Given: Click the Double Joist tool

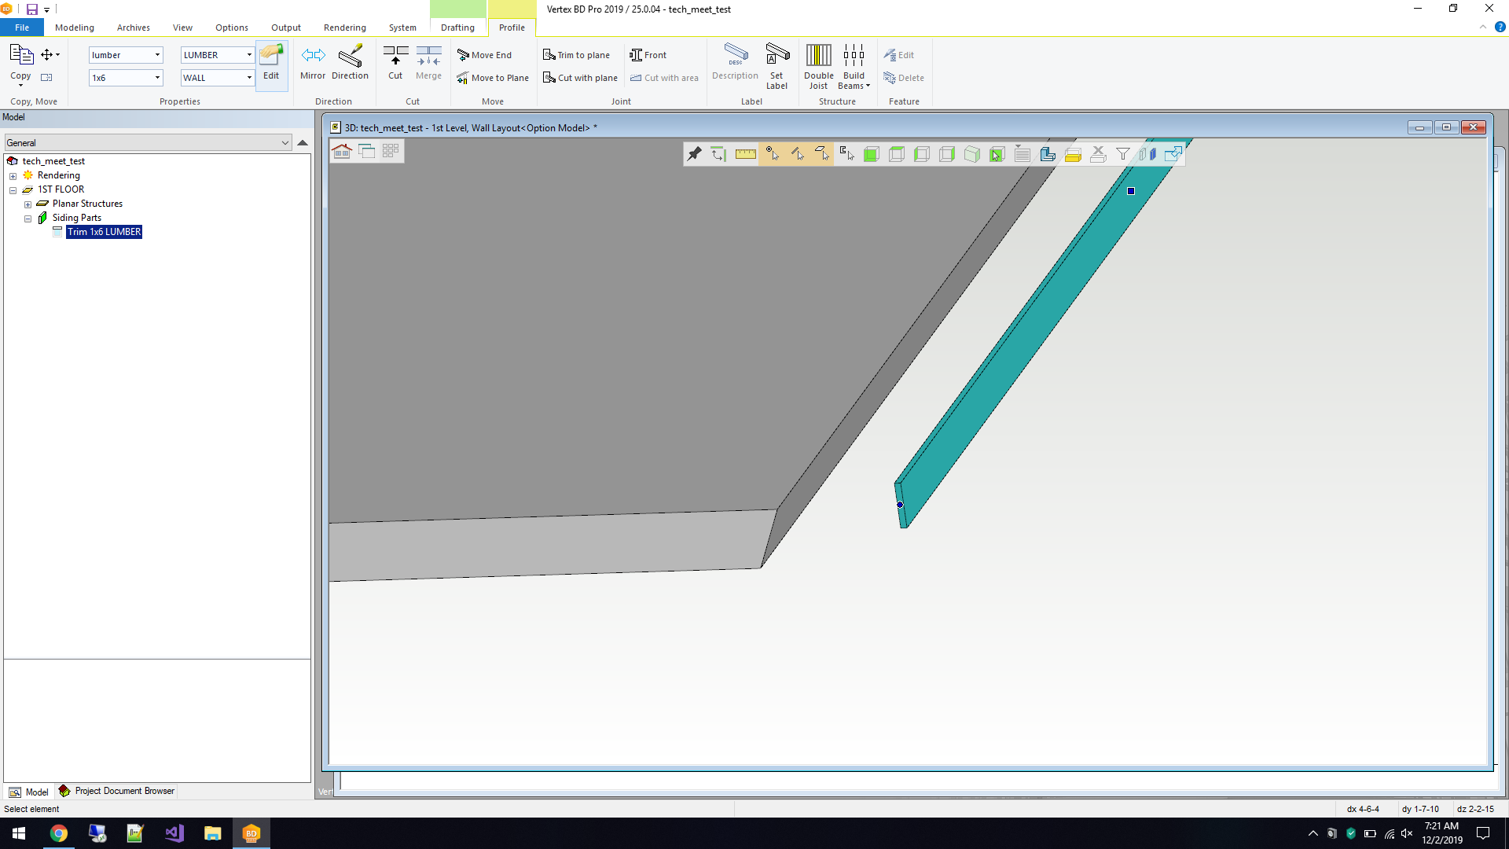Looking at the screenshot, I should coord(818,66).
